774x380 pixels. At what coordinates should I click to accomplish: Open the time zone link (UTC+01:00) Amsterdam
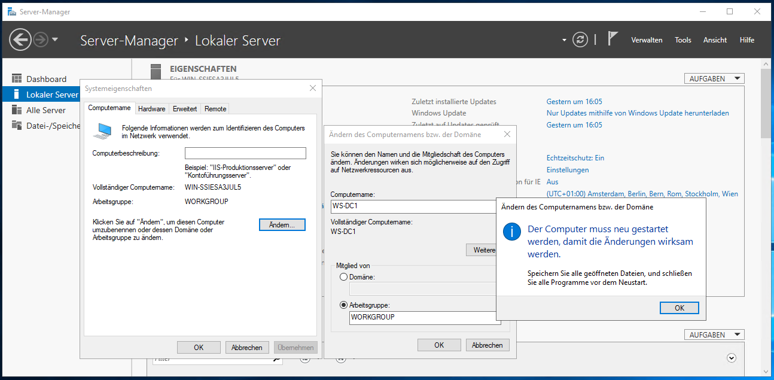click(x=642, y=194)
